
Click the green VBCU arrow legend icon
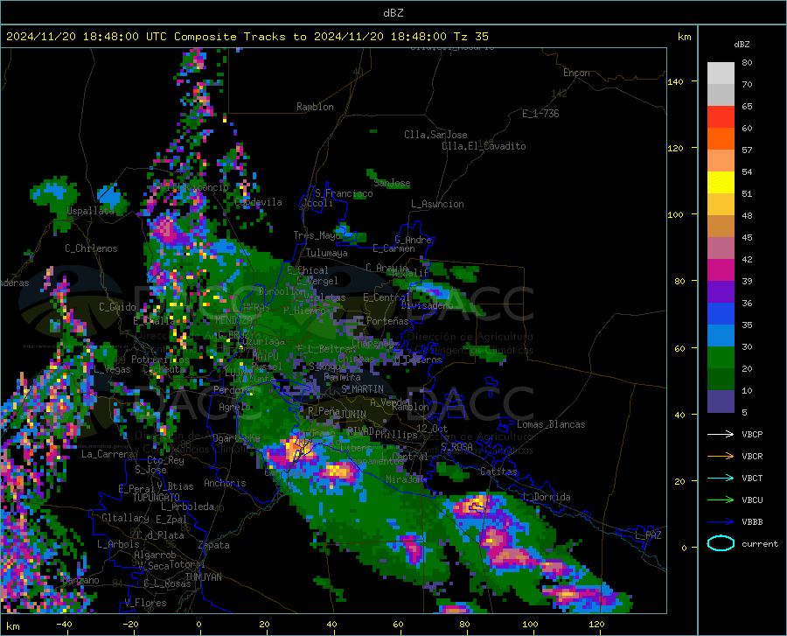tap(721, 500)
